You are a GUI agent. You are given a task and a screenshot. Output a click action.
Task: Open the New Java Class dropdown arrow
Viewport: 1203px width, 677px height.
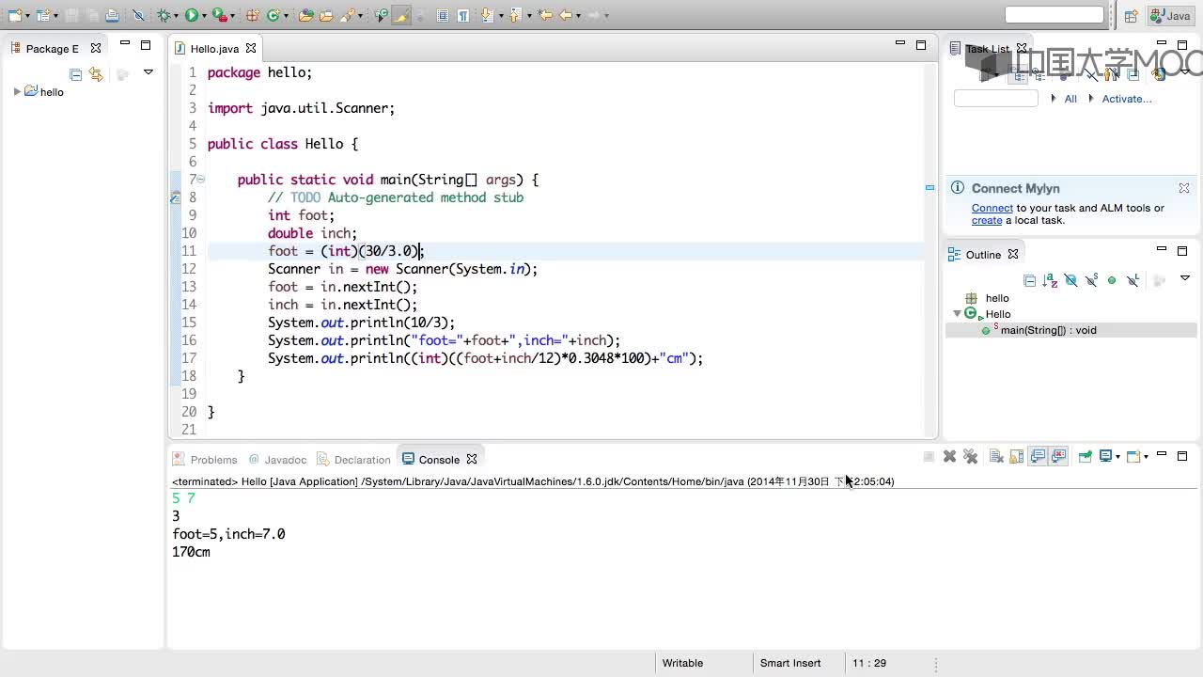(x=286, y=16)
